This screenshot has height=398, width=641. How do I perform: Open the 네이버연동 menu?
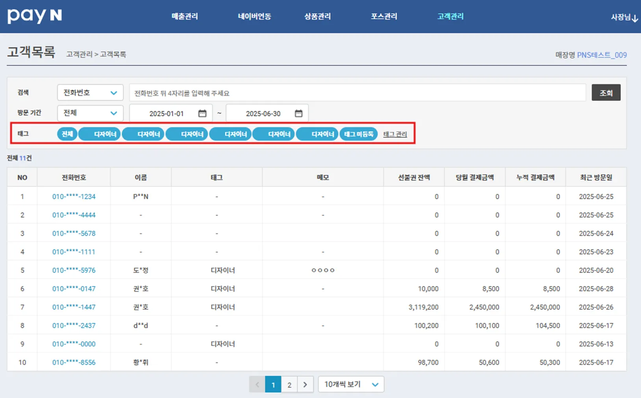click(254, 17)
